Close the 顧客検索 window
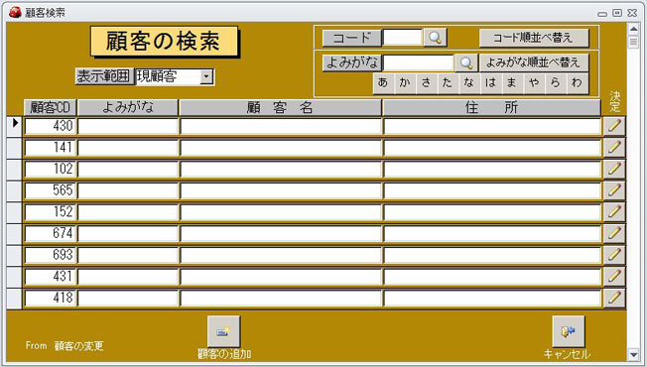The image size is (647, 367). click(632, 13)
